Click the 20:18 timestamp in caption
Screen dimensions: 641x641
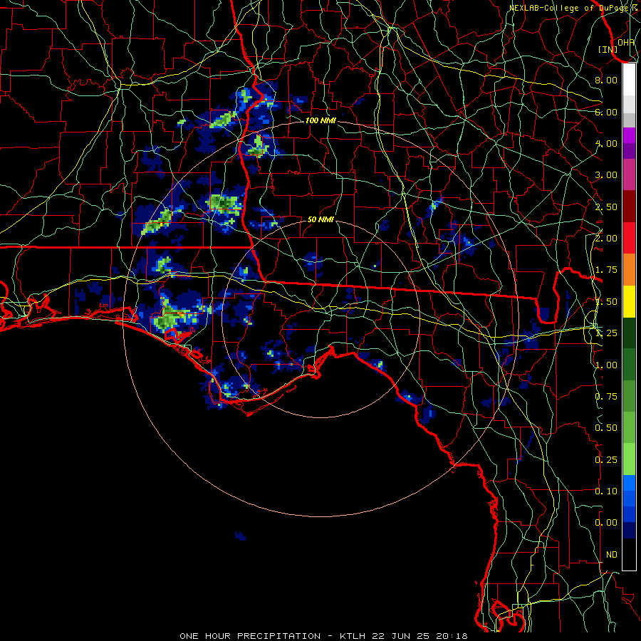pyautogui.click(x=454, y=636)
